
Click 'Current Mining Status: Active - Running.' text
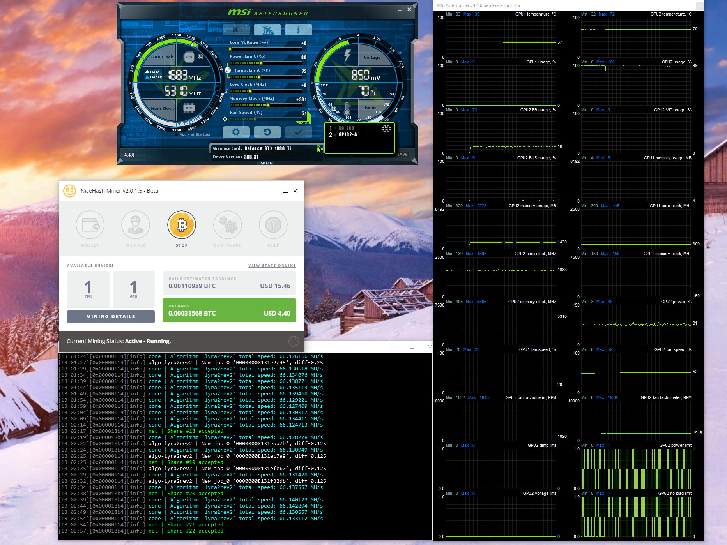[119, 341]
